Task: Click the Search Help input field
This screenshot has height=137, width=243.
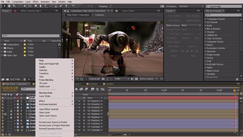Action: pos(224,6)
